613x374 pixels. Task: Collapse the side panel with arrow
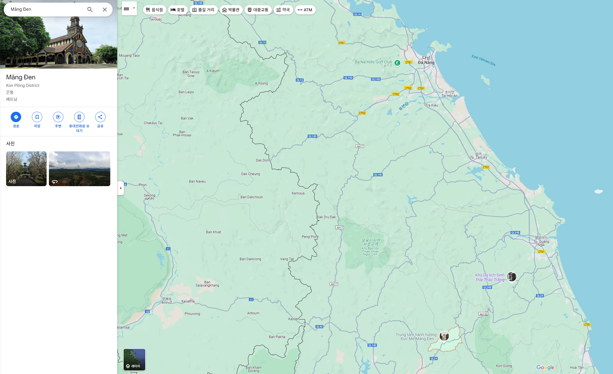click(121, 188)
